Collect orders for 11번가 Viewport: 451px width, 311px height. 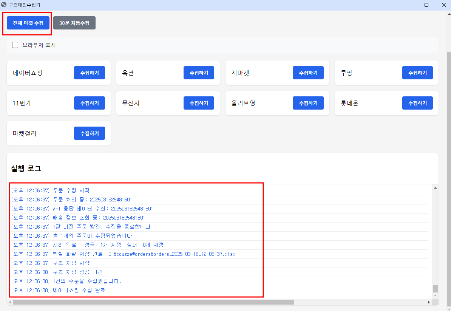click(x=90, y=103)
